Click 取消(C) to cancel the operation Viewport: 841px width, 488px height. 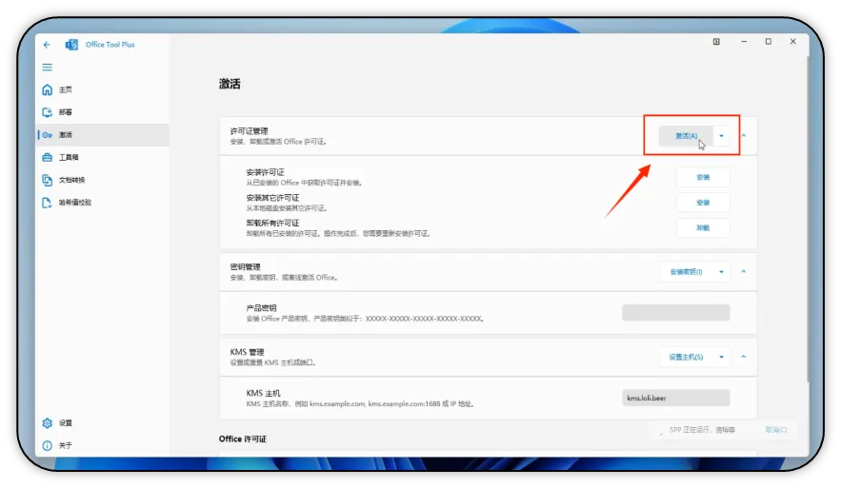point(776,430)
